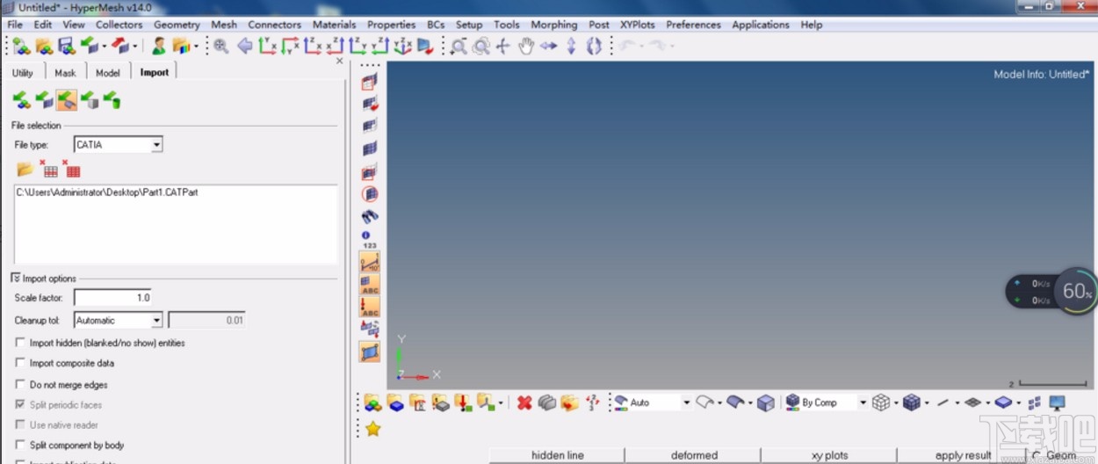Click the red circled mask icon in vertical toolbar
The width and height of the screenshot is (1098, 464).
(x=370, y=193)
